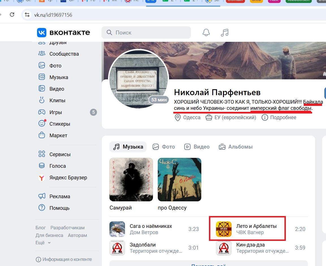Switch to the Видео profile tab
326x266 pixels.
(x=197, y=147)
